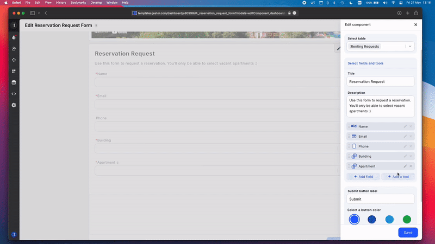Open a new Safari tab with plus
The width and height of the screenshot is (435, 244).
pyautogui.click(x=407, y=13)
